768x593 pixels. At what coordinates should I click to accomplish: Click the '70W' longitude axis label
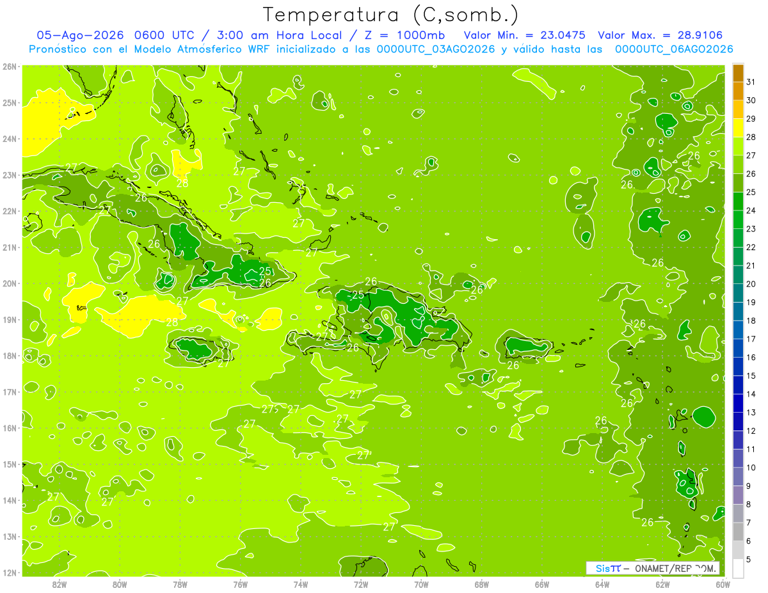(421, 584)
